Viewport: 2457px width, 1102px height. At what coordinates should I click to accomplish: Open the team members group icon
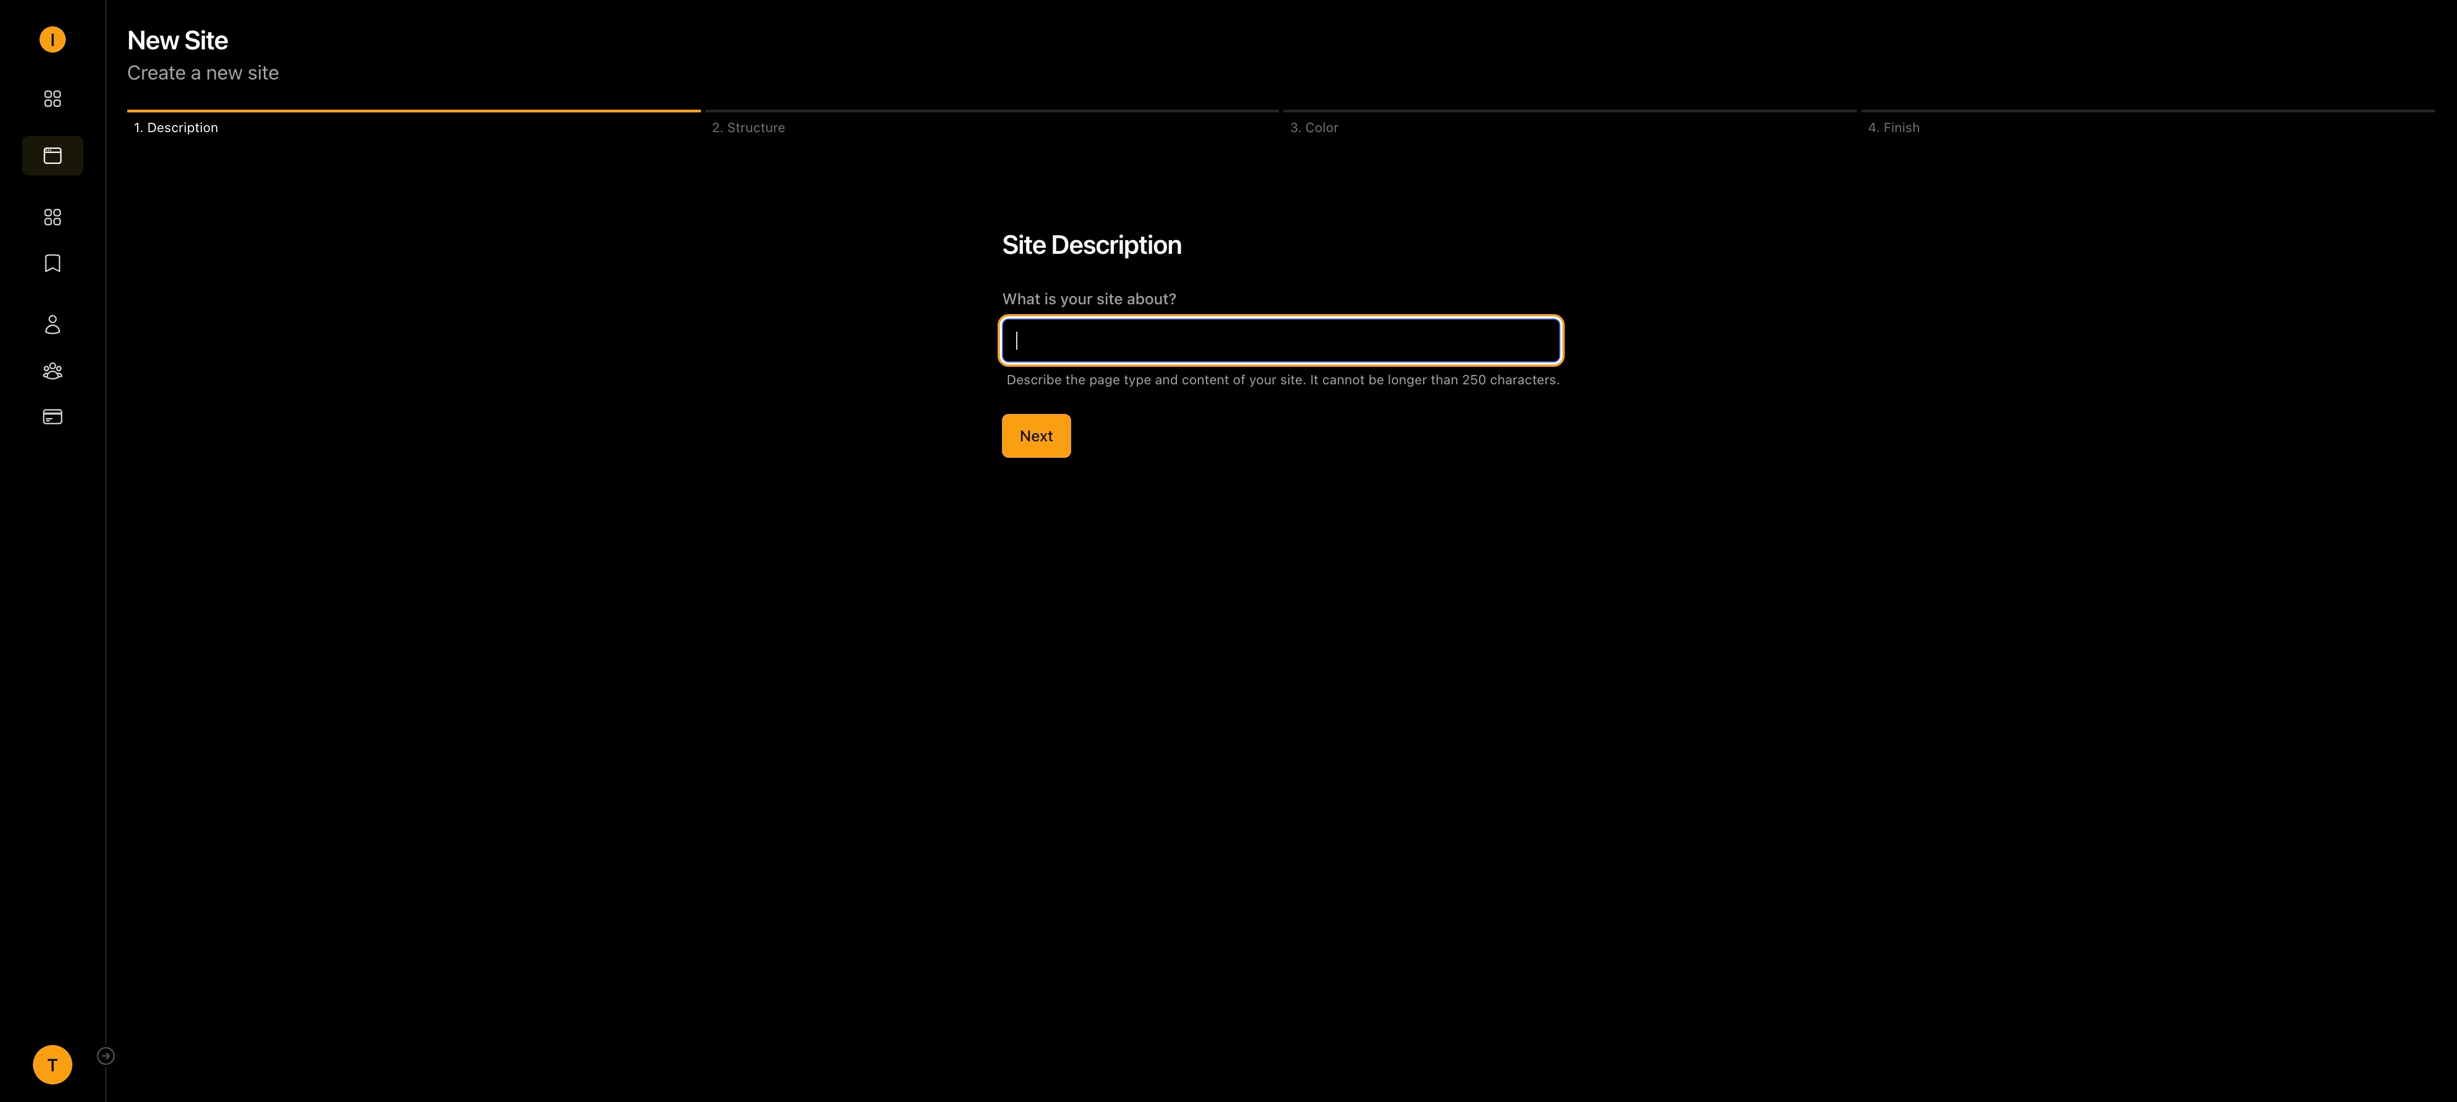53,371
